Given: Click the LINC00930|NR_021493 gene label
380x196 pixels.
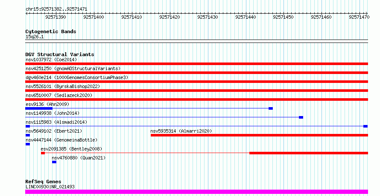Looking at the screenshot, I should [50, 187].
